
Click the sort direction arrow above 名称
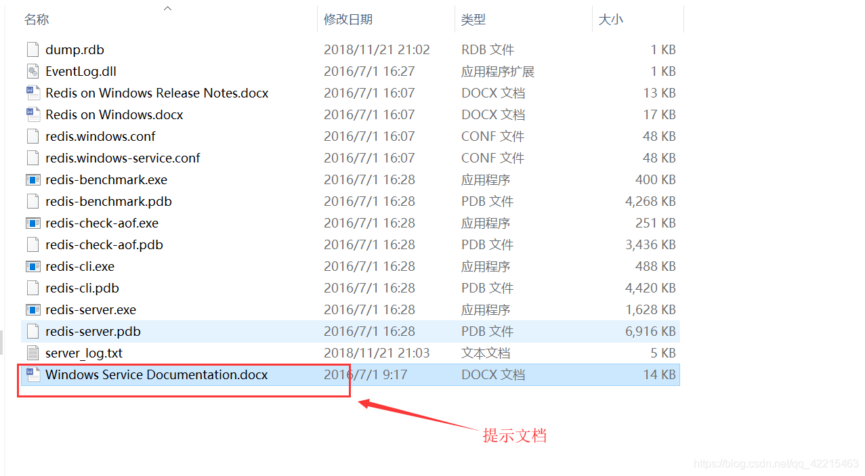pos(167,8)
